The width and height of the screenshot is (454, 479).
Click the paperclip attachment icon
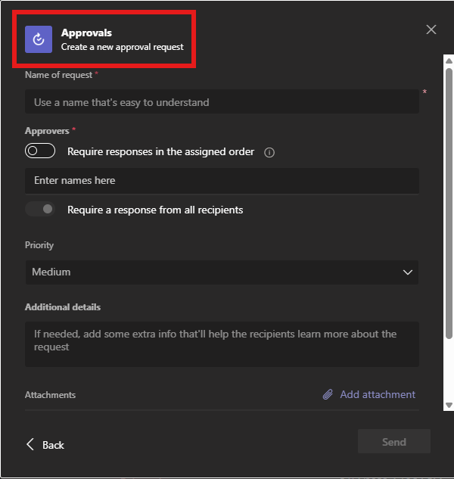(328, 394)
